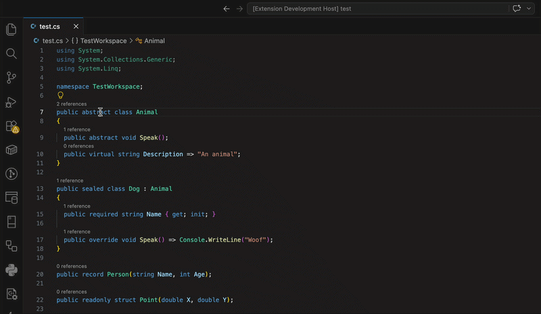Viewport: 541px width, 314px height.
Task: Click the command center search box
Action: tap(378, 9)
